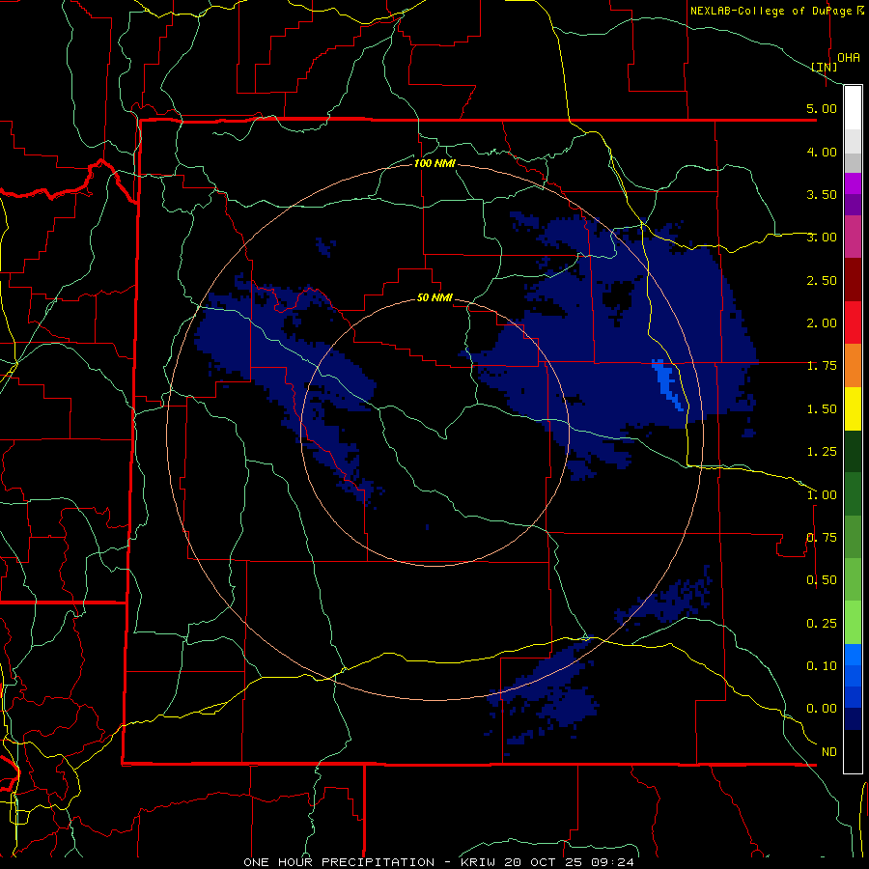Click the 0.00 scale value
This screenshot has width=869, height=869.
coord(822,709)
